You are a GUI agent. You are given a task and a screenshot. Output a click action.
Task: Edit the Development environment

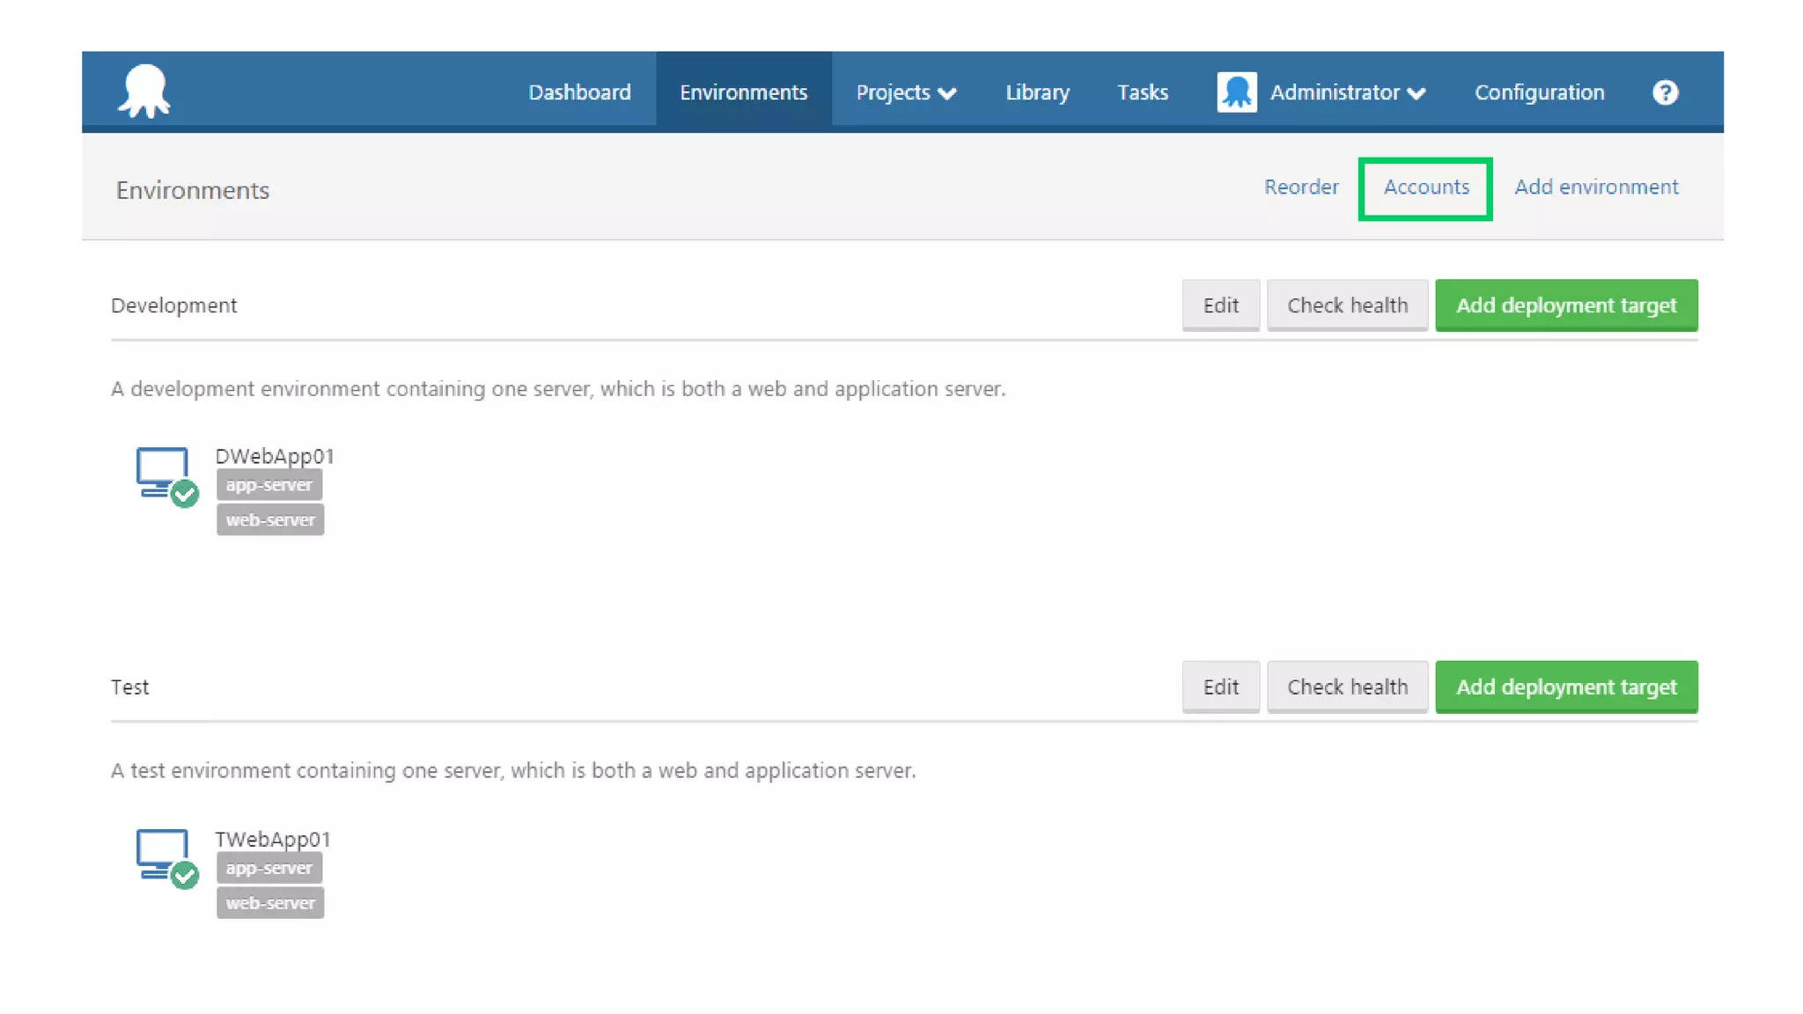(x=1220, y=305)
